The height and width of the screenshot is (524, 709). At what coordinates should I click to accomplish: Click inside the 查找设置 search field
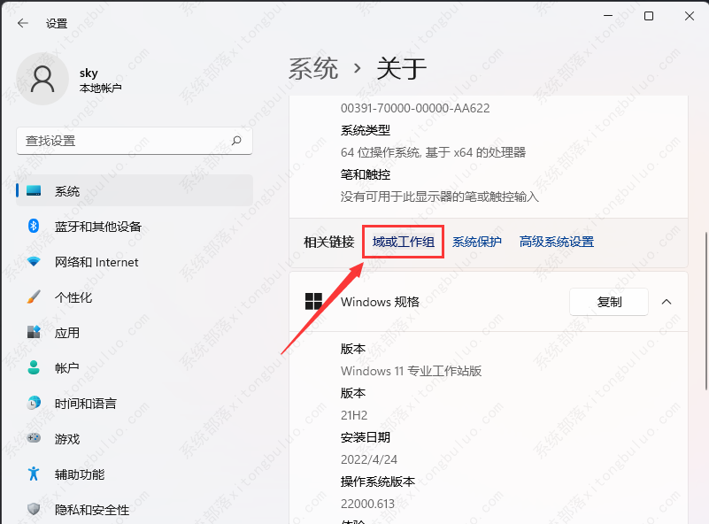133,141
